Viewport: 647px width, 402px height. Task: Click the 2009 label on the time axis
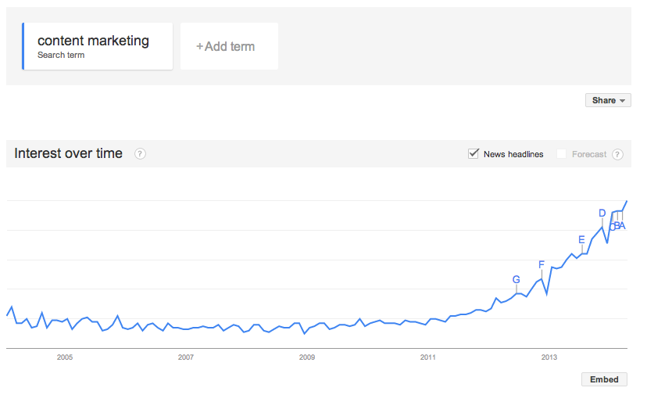(307, 357)
